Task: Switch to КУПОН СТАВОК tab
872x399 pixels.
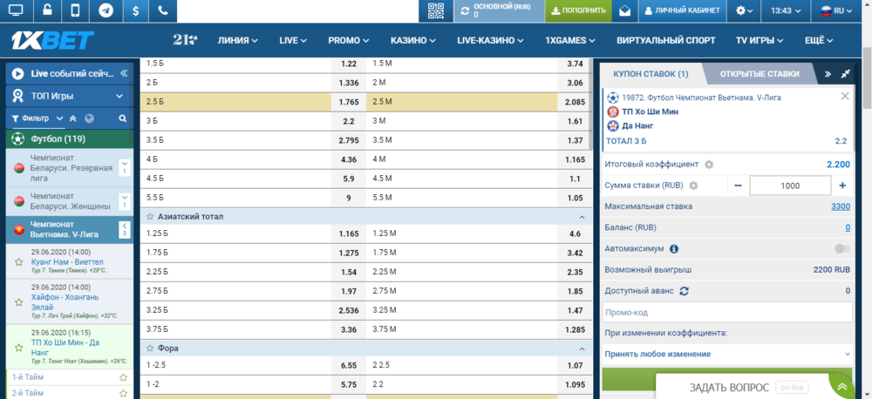Action: [651, 73]
